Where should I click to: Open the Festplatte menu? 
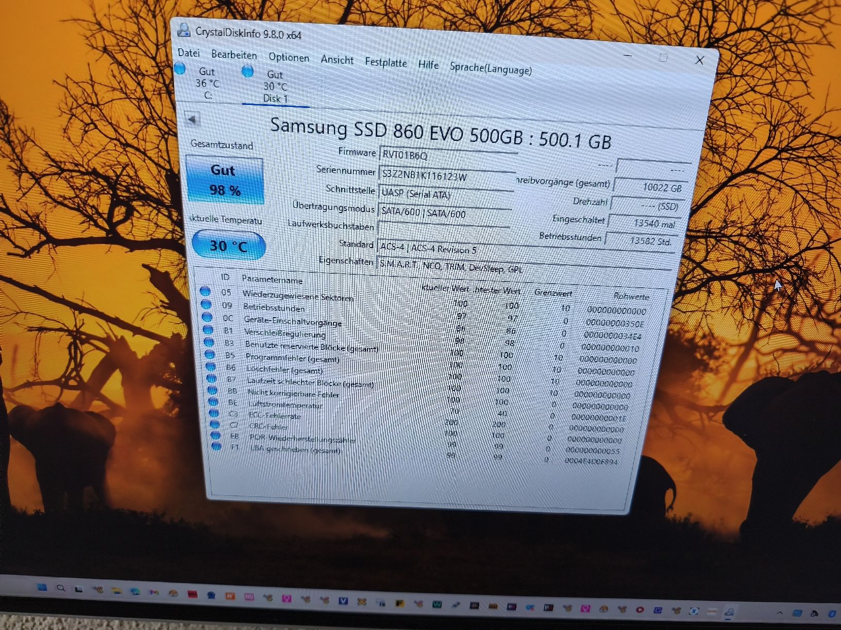tap(385, 62)
